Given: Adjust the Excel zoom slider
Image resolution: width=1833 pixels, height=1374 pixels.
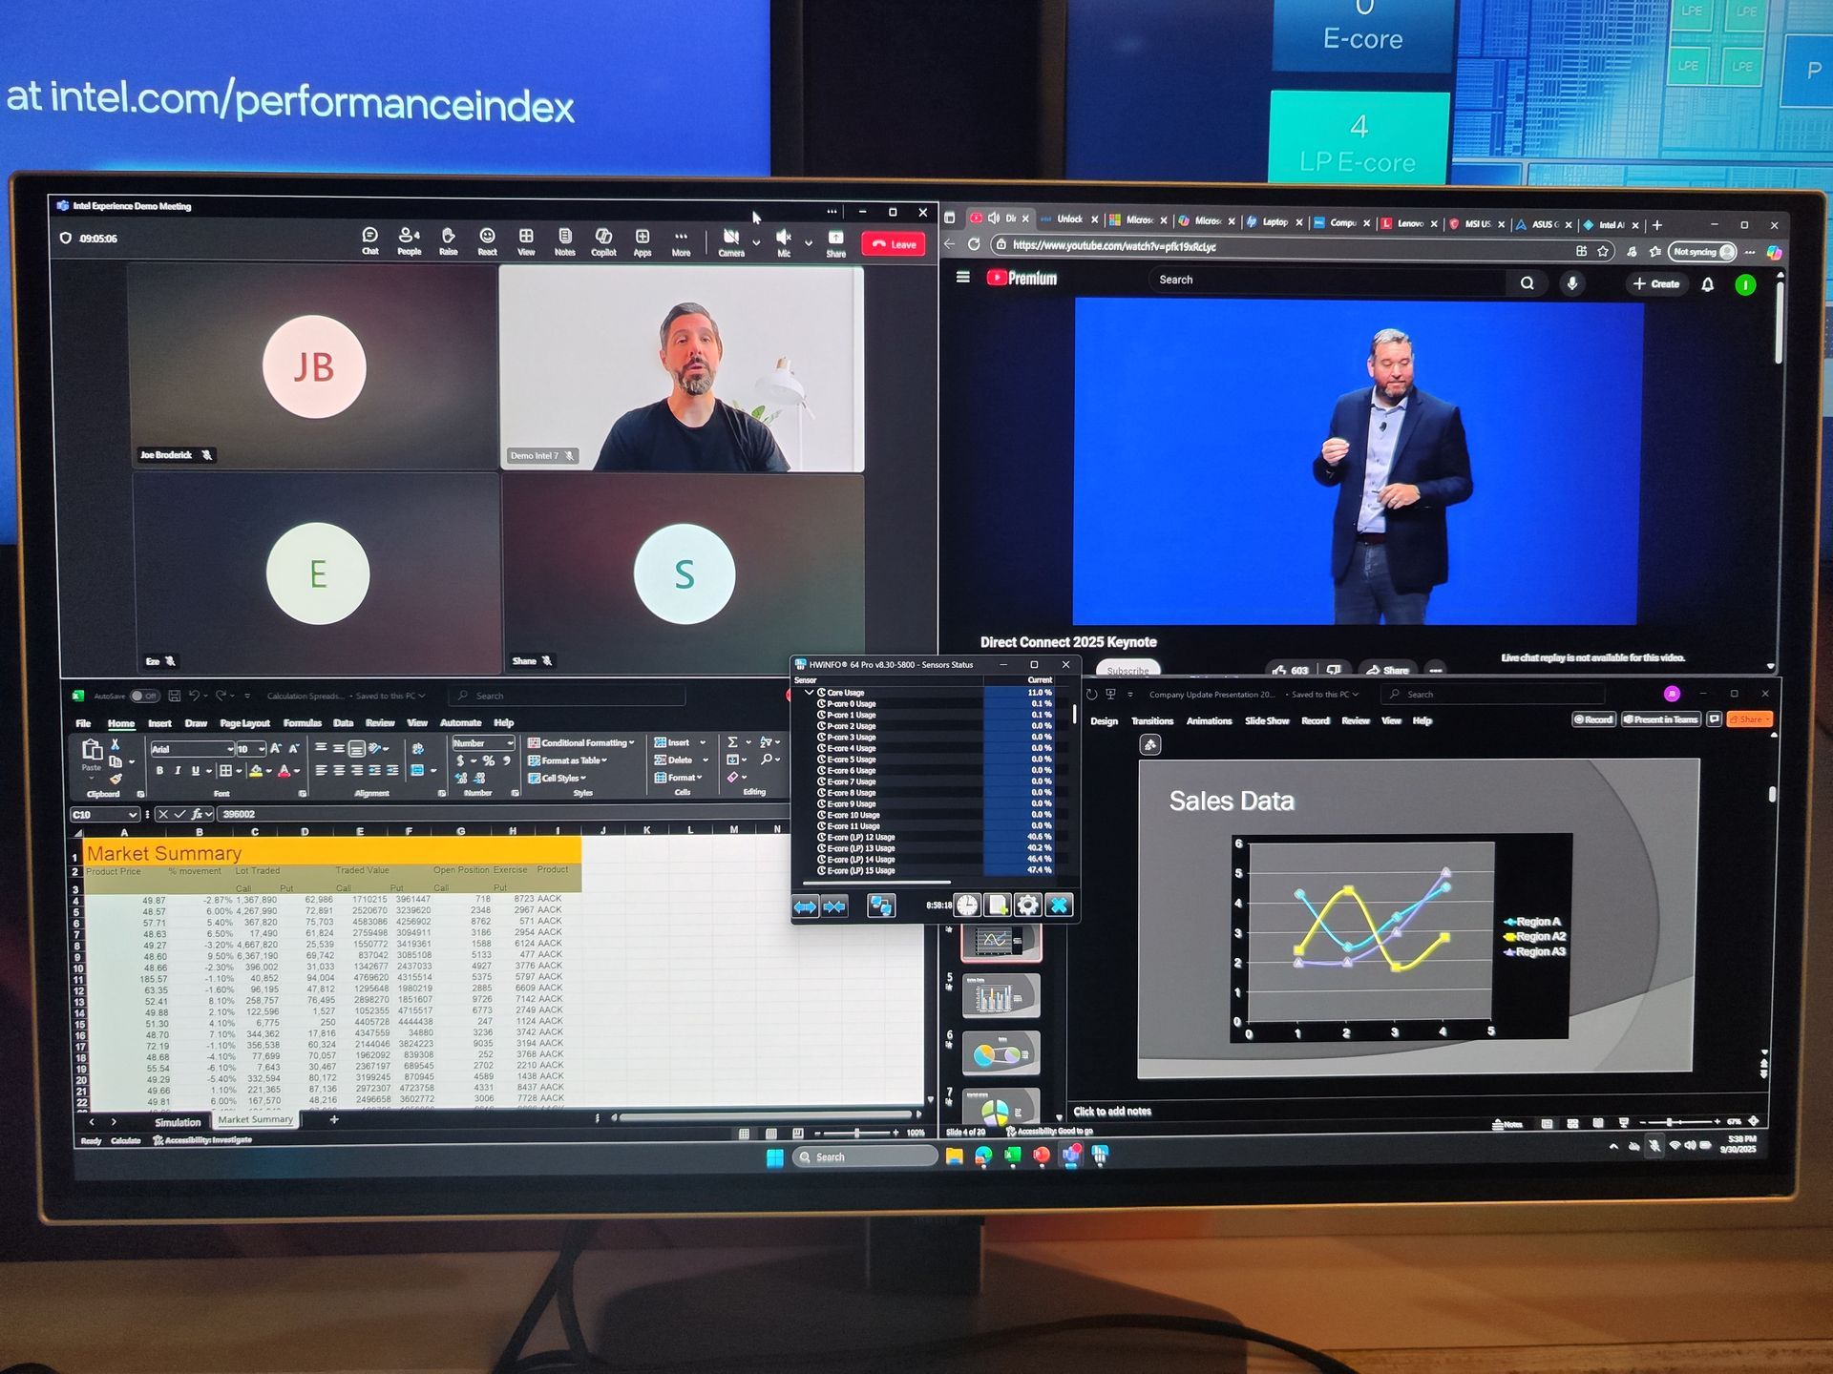Looking at the screenshot, I should click(856, 1134).
